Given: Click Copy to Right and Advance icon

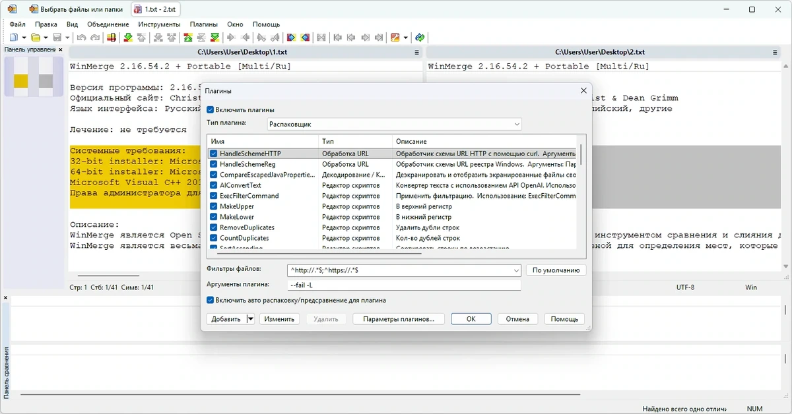Looking at the screenshot, I should point(261,38).
